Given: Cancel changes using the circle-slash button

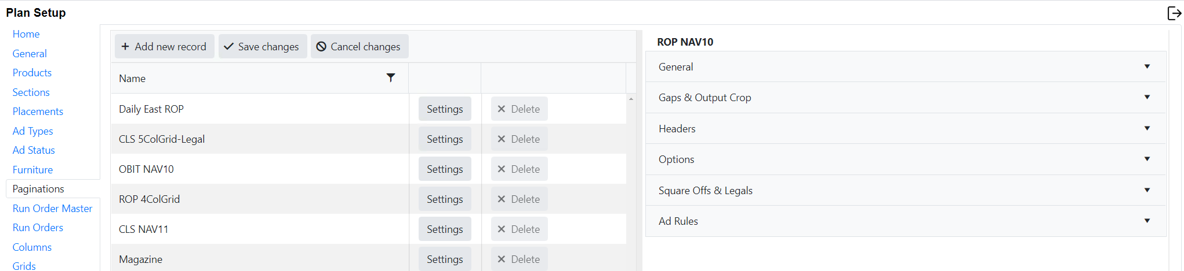Looking at the screenshot, I should [359, 47].
